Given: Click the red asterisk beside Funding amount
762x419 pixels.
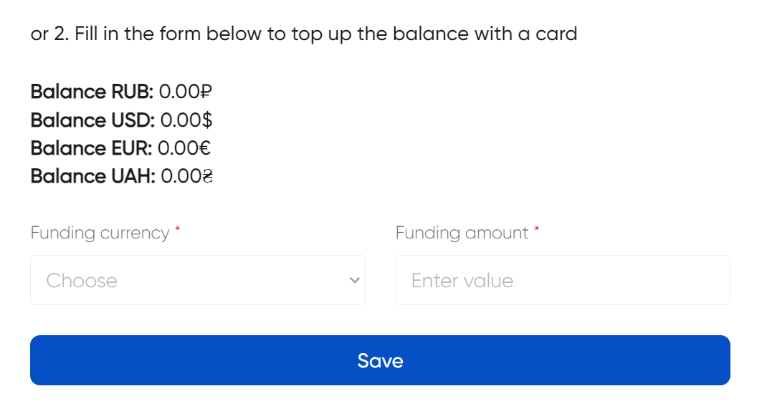Looking at the screenshot, I should (x=536, y=229).
